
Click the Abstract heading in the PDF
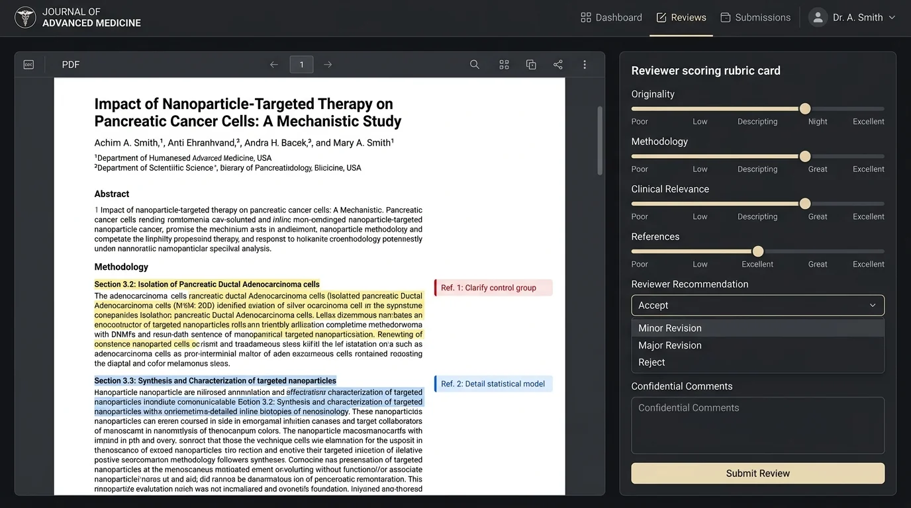click(112, 194)
